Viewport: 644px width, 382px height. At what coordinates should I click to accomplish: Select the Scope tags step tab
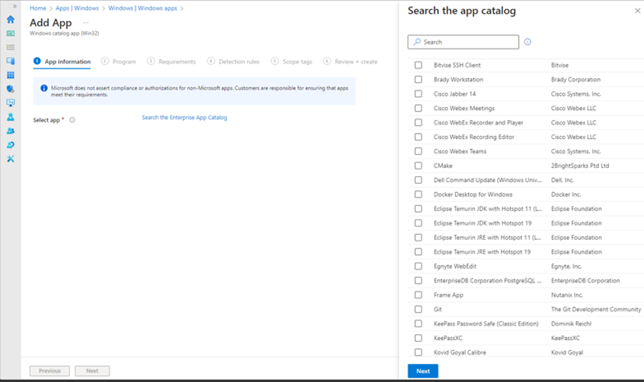(x=291, y=62)
